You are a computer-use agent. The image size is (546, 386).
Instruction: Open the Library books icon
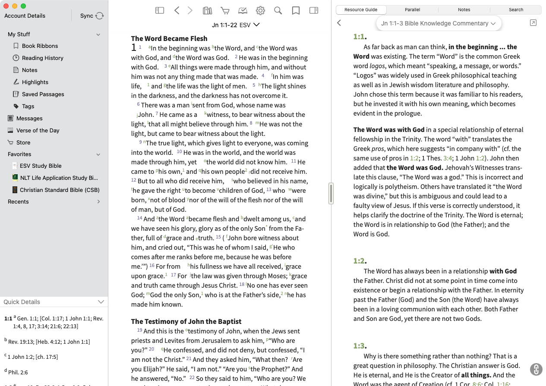pos(208,10)
